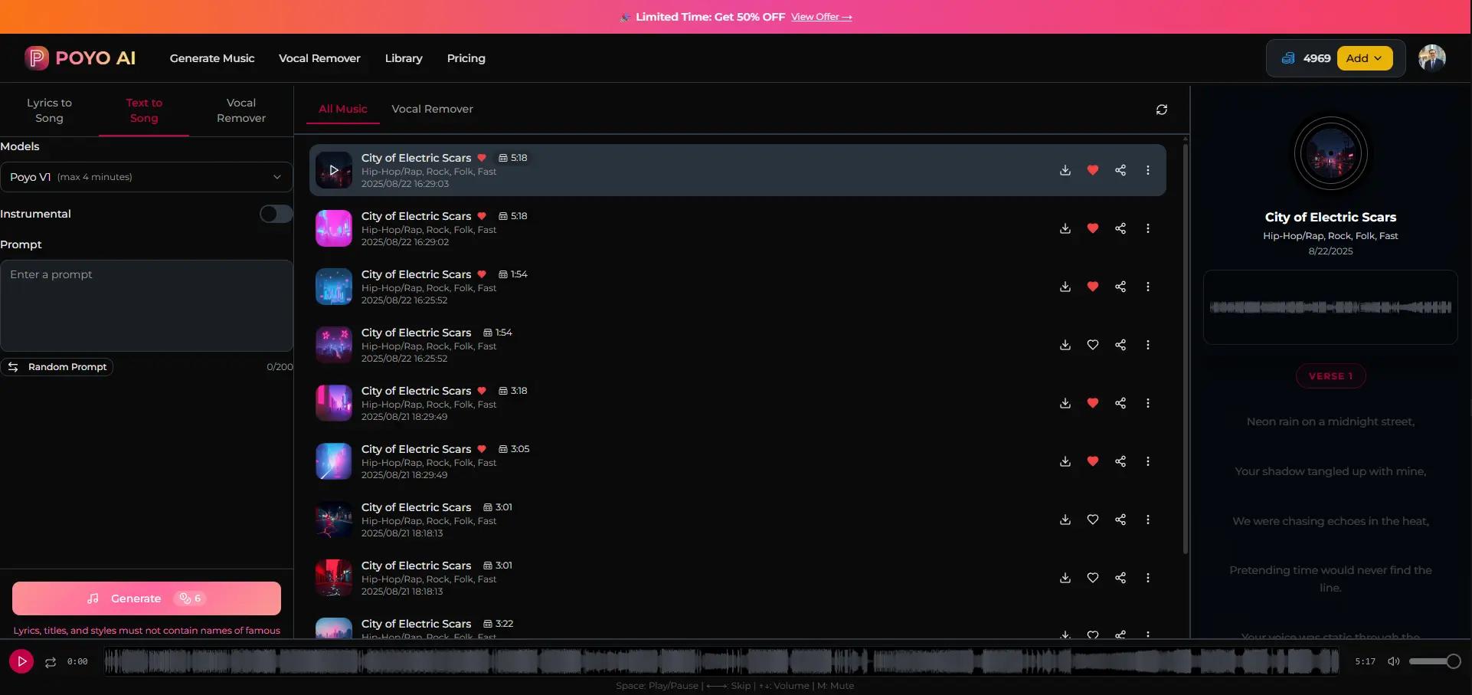Mute audio using the speaker icon
The image size is (1472, 695).
click(1393, 661)
